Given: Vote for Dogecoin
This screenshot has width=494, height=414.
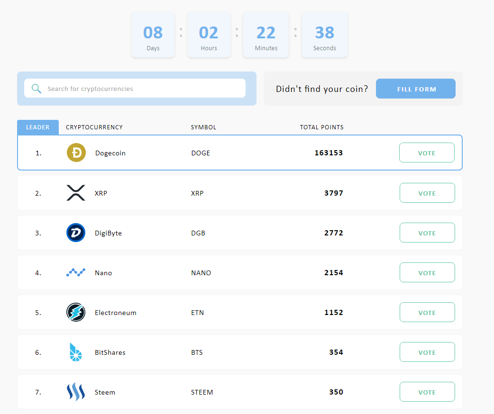Looking at the screenshot, I should click(x=427, y=153).
